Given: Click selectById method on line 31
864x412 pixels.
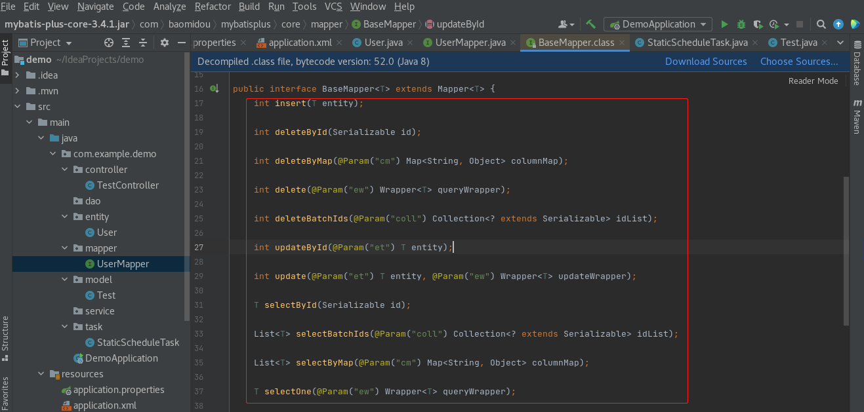Looking at the screenshot, I should [x=291, y=305].
